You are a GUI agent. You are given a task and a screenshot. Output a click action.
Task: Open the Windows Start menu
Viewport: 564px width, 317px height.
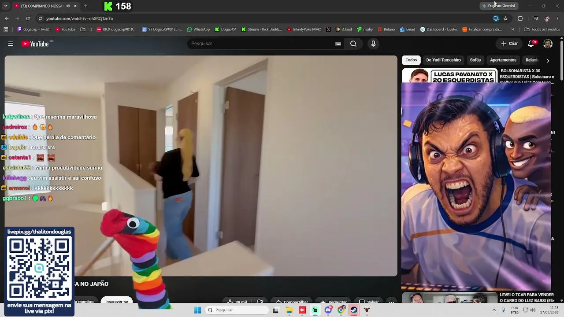[197, 310]
